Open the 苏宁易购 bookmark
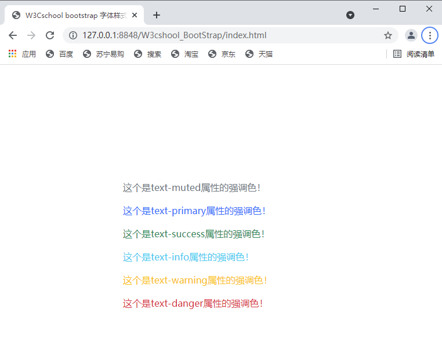This screenshot has height=342, width=442. pos(103,54)
